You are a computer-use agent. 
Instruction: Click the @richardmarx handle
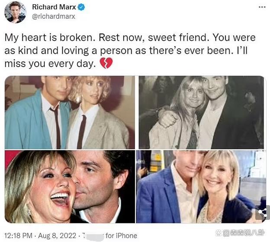pyautogui.click(x=54, y=16)
